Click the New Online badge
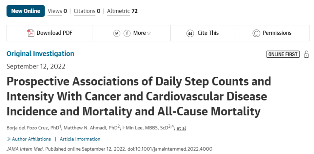Viewport: 314px width, 154px height. point(26,11)
